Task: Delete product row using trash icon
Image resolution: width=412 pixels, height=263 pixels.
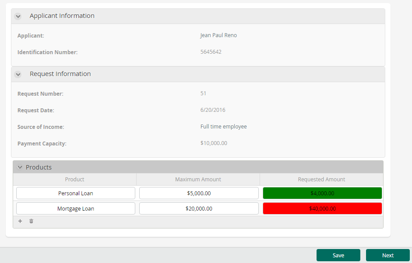Action: click(31, 221)
